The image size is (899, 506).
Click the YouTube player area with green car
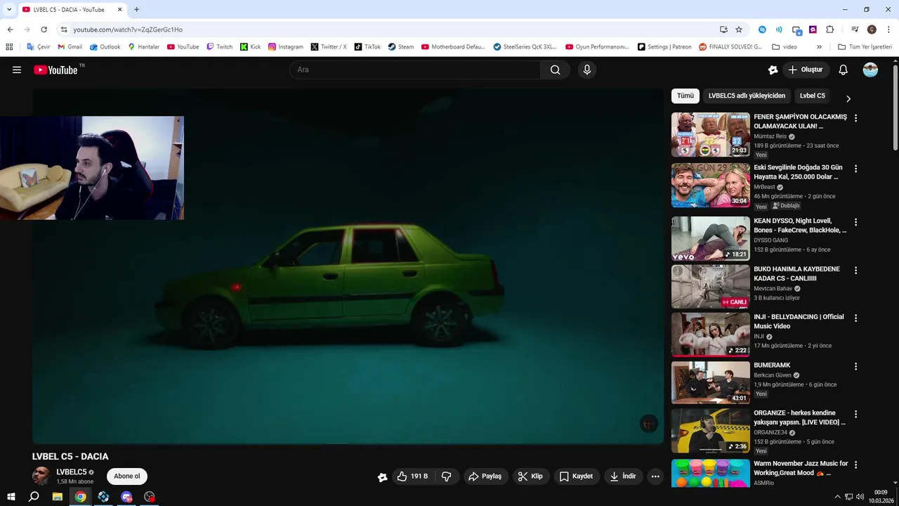point(348,266)
